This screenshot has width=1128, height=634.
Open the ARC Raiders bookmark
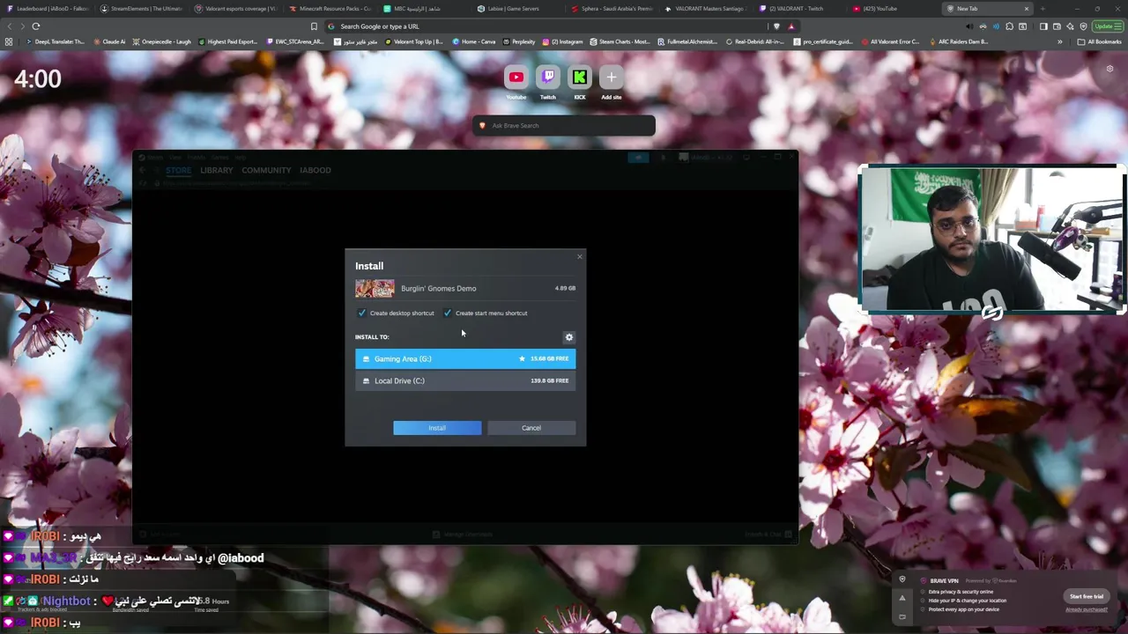(957, 41)
